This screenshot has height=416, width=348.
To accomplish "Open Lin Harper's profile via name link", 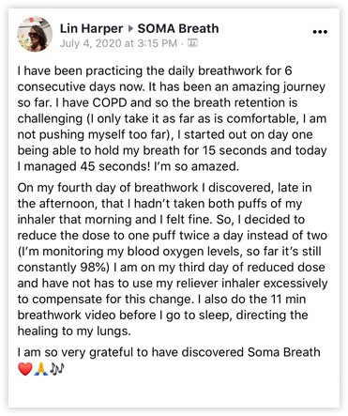I will 91,28.
